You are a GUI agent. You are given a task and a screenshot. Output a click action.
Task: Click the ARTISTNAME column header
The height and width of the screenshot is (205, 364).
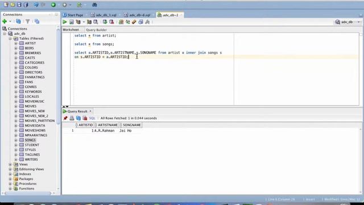pos(106,125)
